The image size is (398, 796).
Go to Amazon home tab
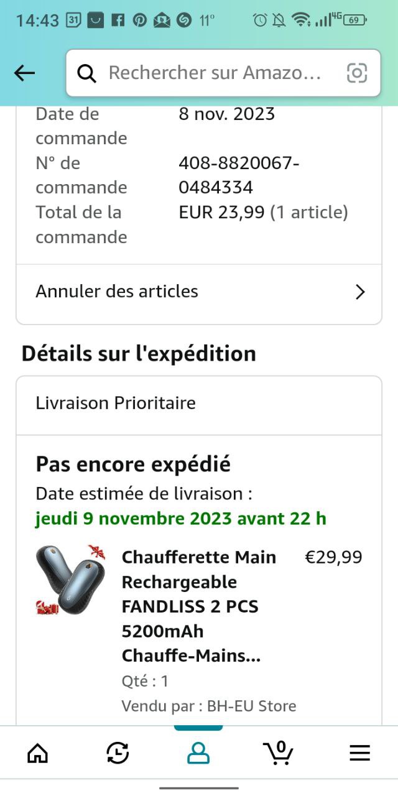38,753
